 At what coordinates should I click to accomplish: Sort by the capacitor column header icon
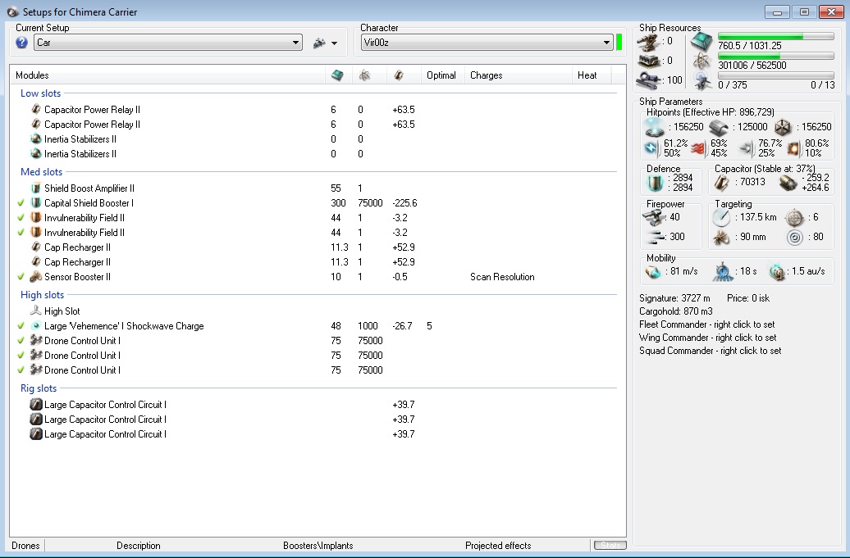pyautogui.click(x=399, y=75)
